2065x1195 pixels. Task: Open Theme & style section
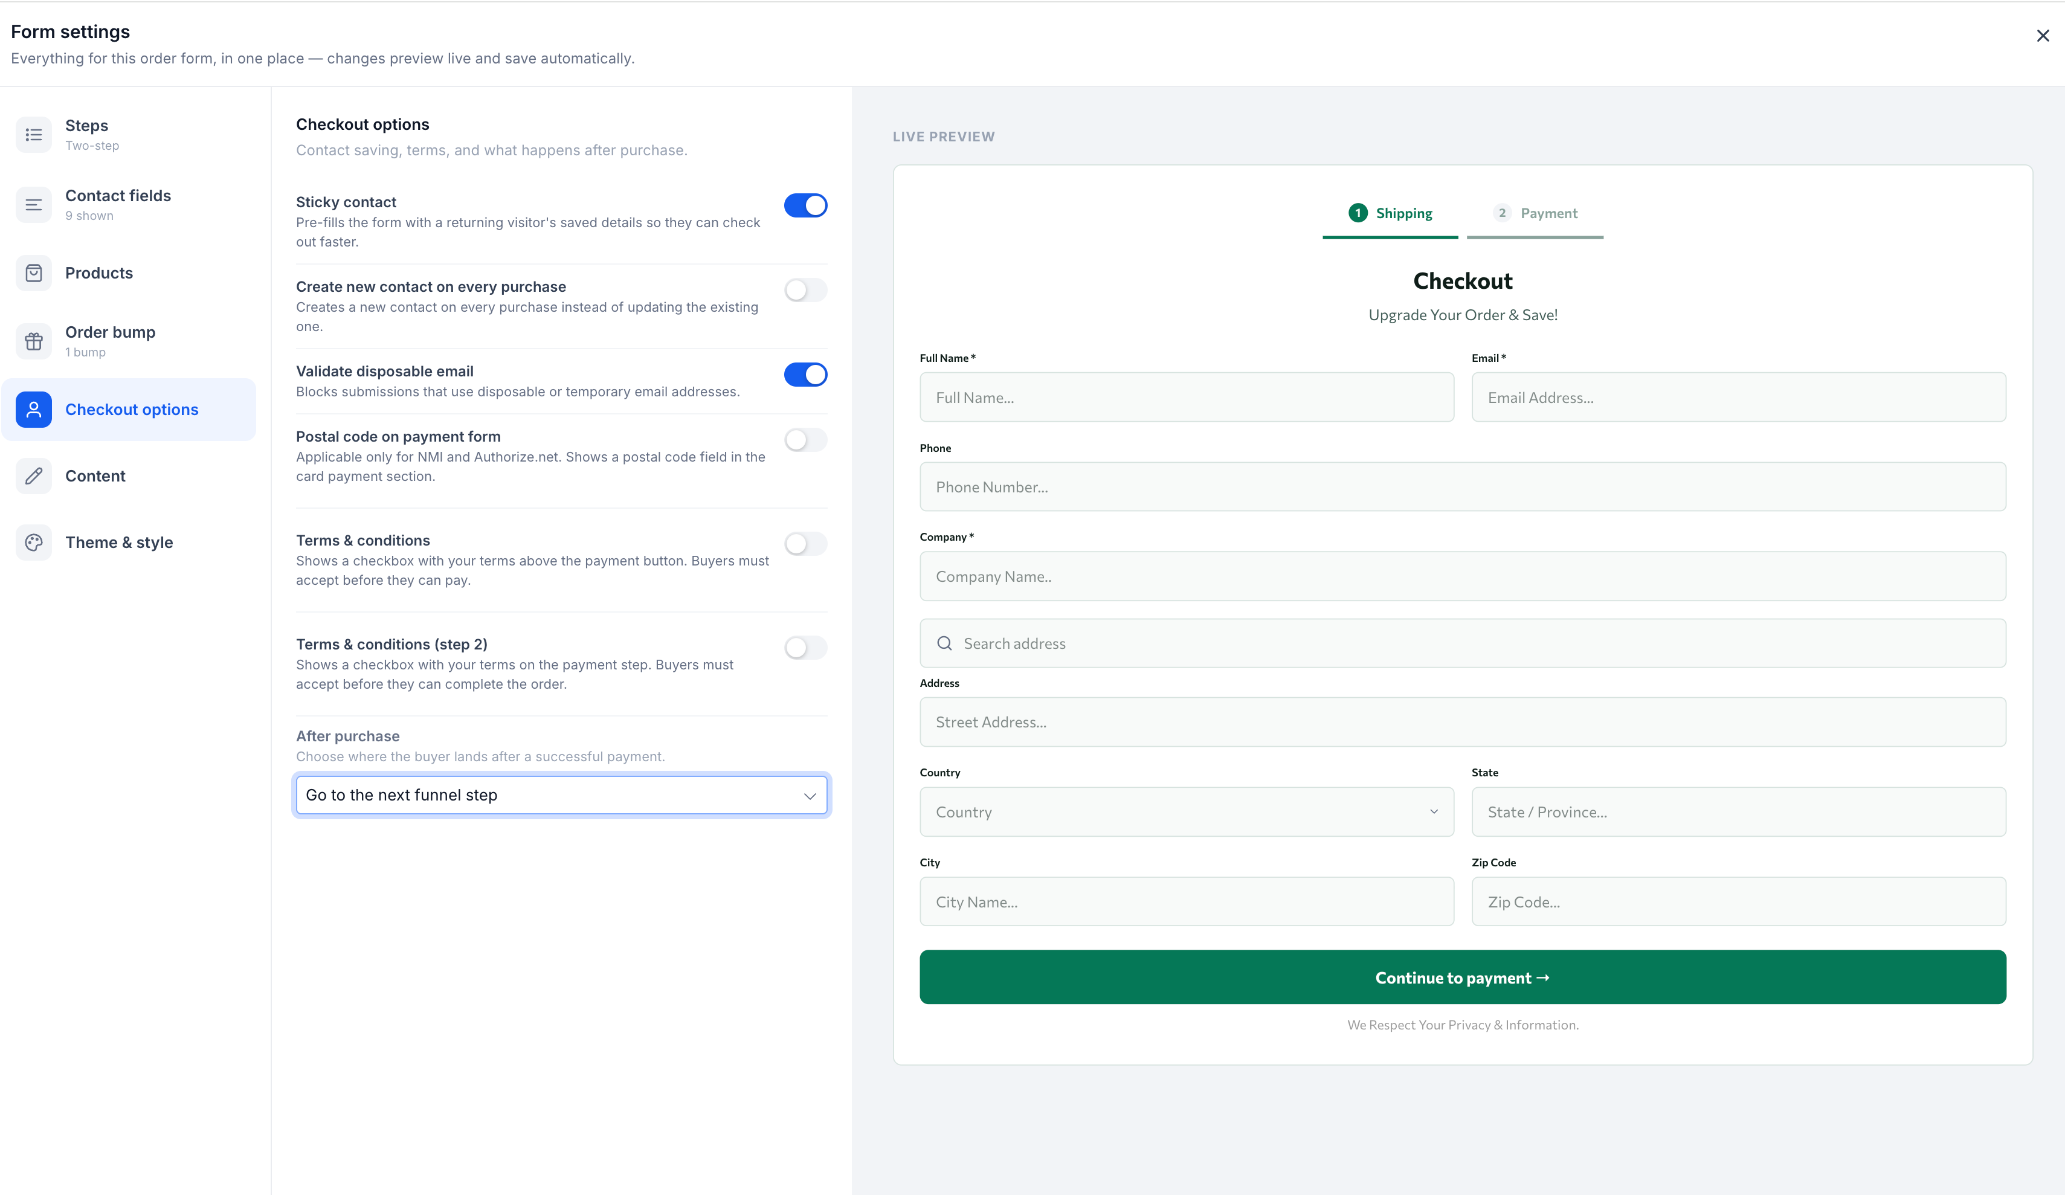pos(129,543)
